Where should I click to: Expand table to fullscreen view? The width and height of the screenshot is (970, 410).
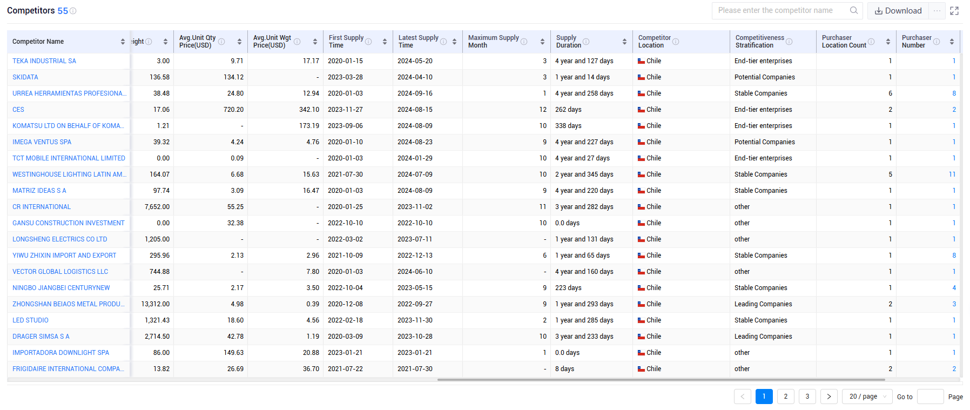click(x=954, y=11)
